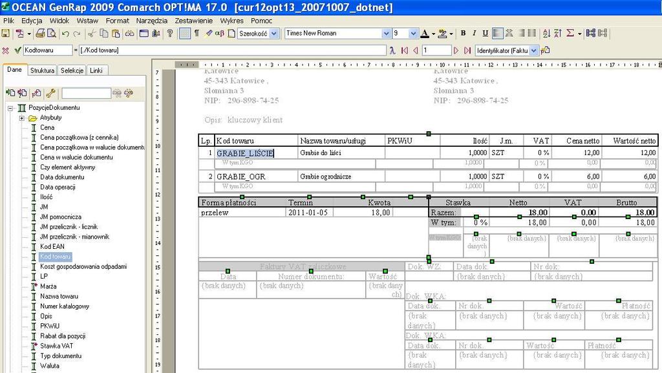Click the lambda function icon
The height and width of the screenshot is (373, 662).
click(x=392, y=50)
